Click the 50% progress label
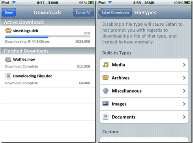The width and height of the screenshot is (193, 143). click(x=87, y=33)
